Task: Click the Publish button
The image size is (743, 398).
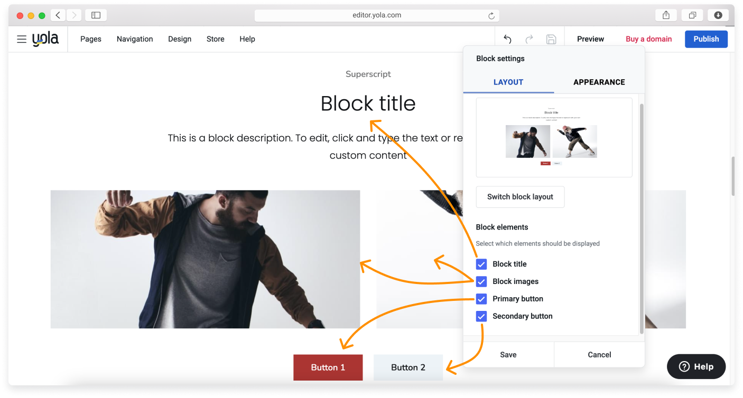Action: tap(706, 39)
